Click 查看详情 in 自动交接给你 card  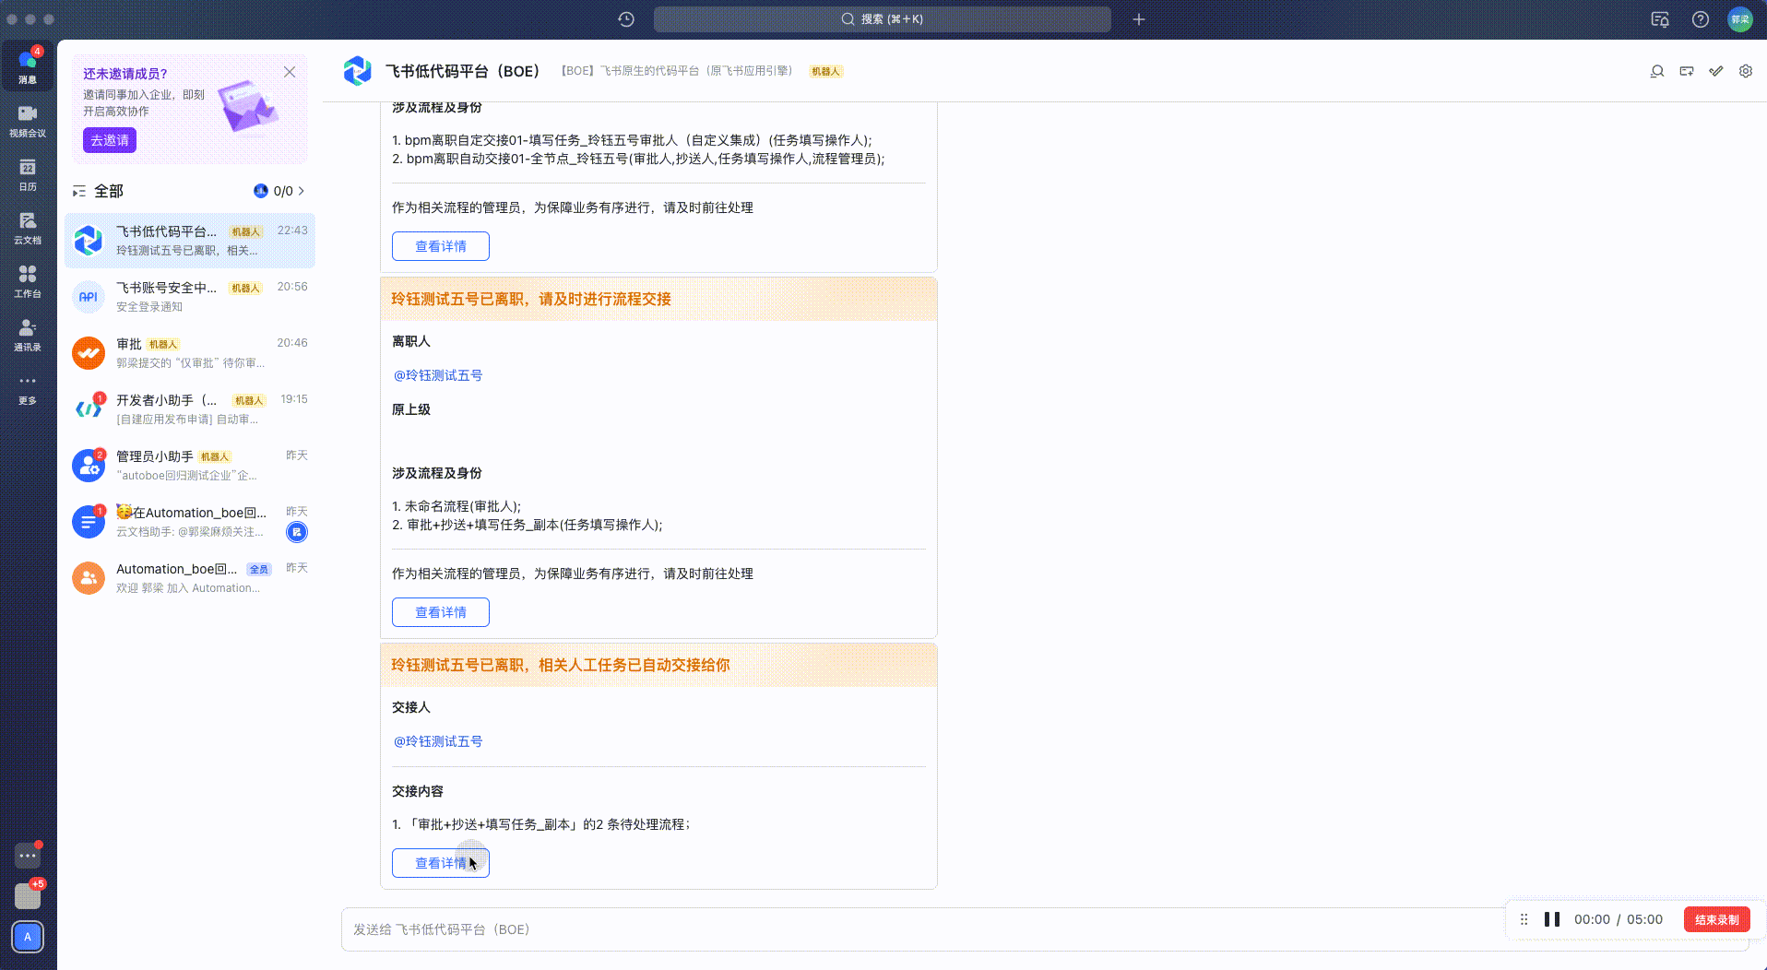coord(441,863)
